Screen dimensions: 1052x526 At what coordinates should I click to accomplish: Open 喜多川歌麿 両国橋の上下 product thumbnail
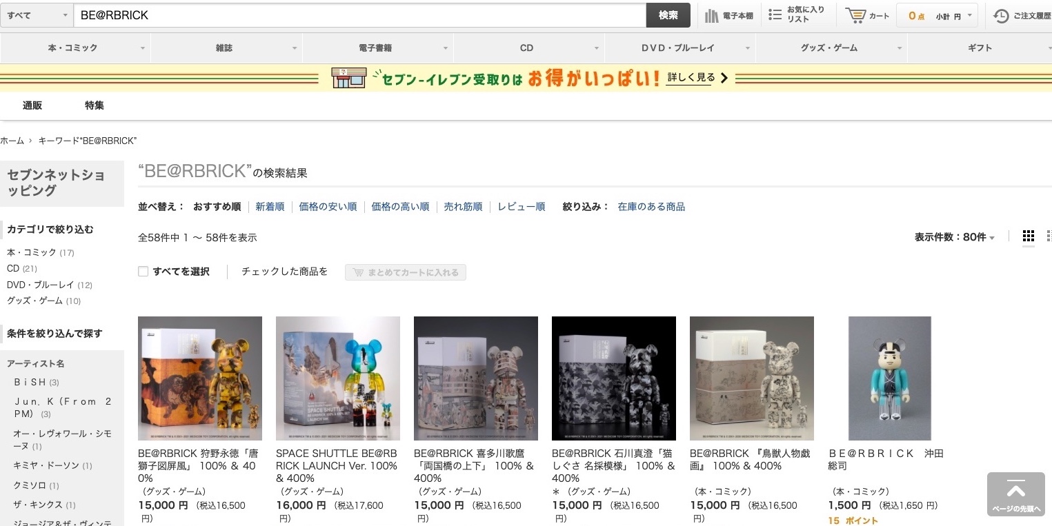pos(476,378)
